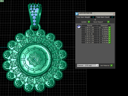Select the 1.20 X 1.20 size cell
Screen dimensions: 128x96
coord(89,30)
